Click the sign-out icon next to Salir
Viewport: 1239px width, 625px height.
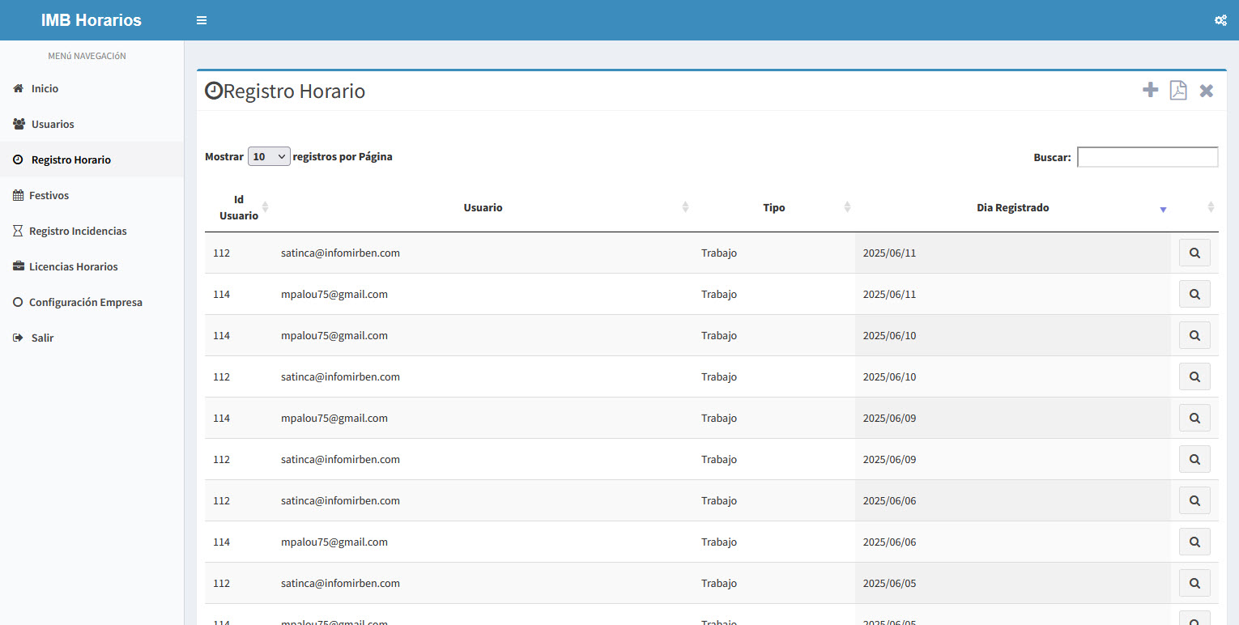click(x=19, y=338)
